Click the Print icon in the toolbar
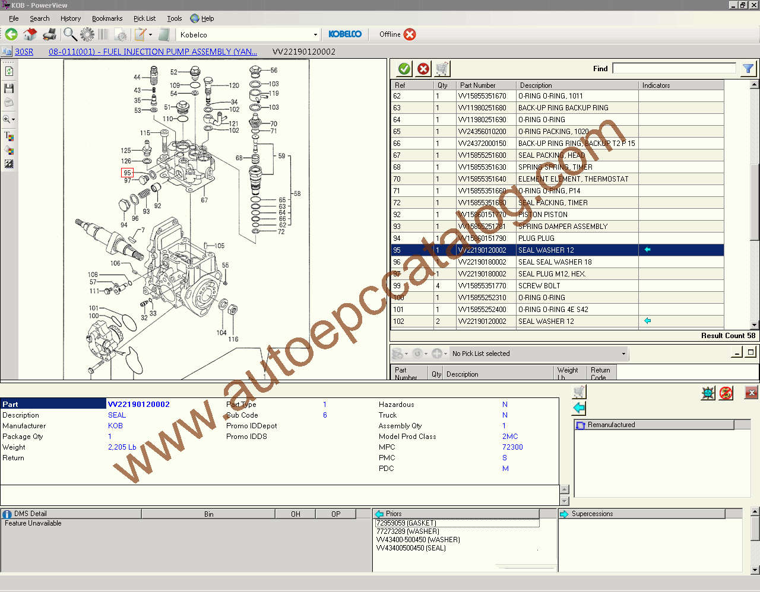760x592 pixels. pos(50,34)
